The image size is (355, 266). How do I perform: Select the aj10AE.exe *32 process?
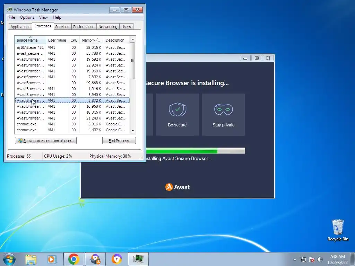click(x=72, y=47)
